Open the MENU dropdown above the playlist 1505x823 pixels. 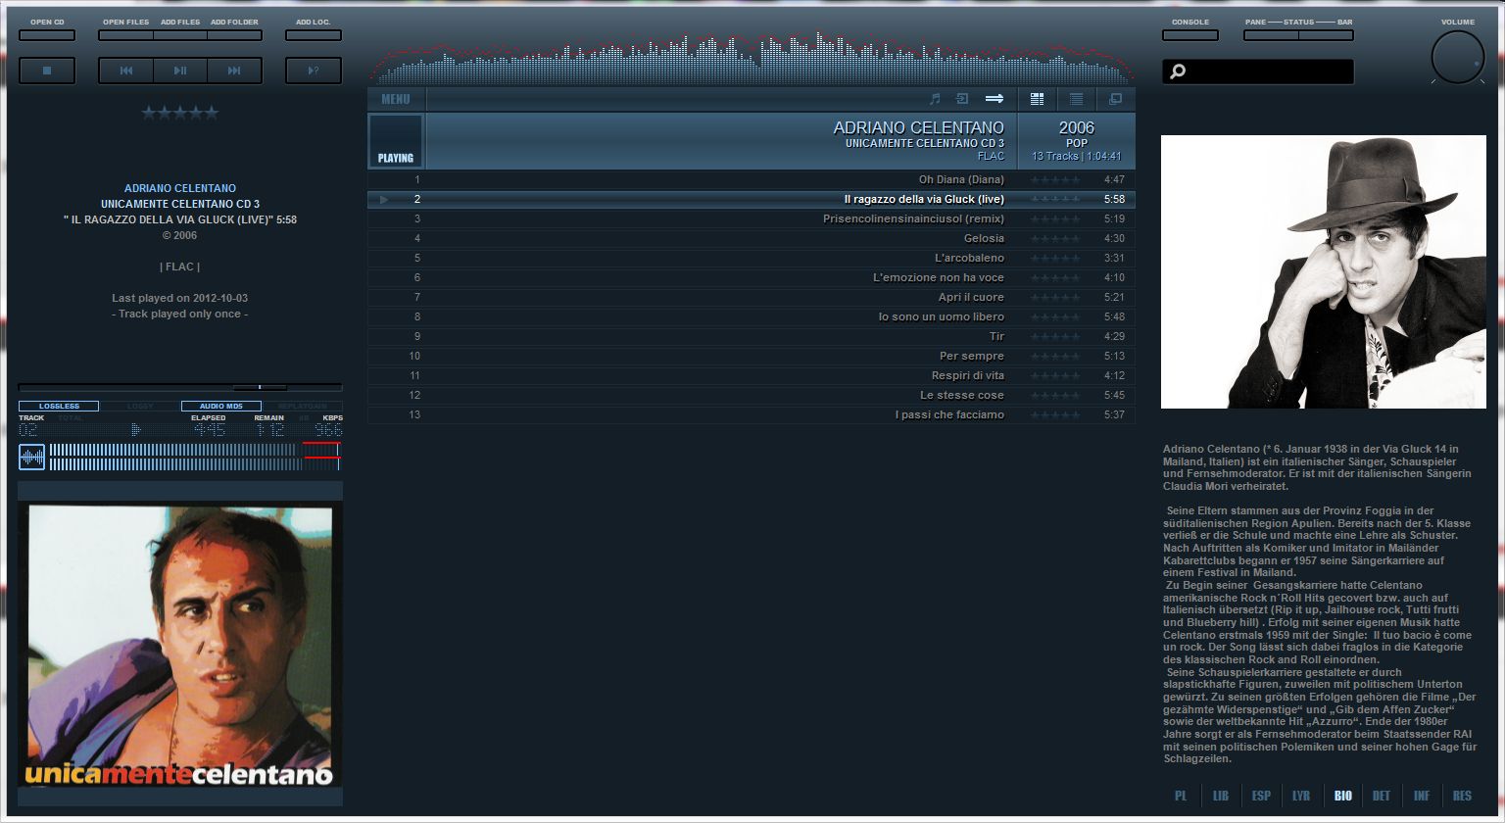(x=396, y=99)
